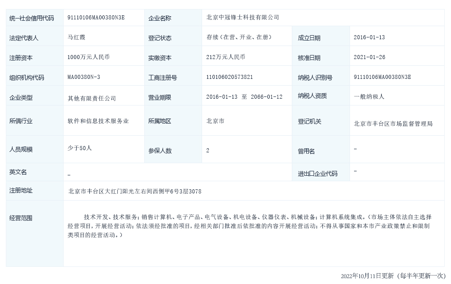
Task: Click the registered address in 丰台区大红门
Action: [x=134, y=192]
